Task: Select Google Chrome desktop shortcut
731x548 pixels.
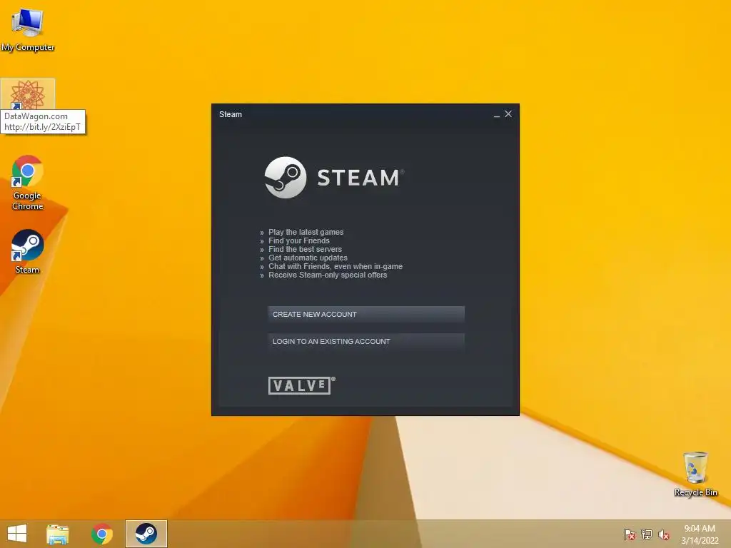Action: coord(28,183)
